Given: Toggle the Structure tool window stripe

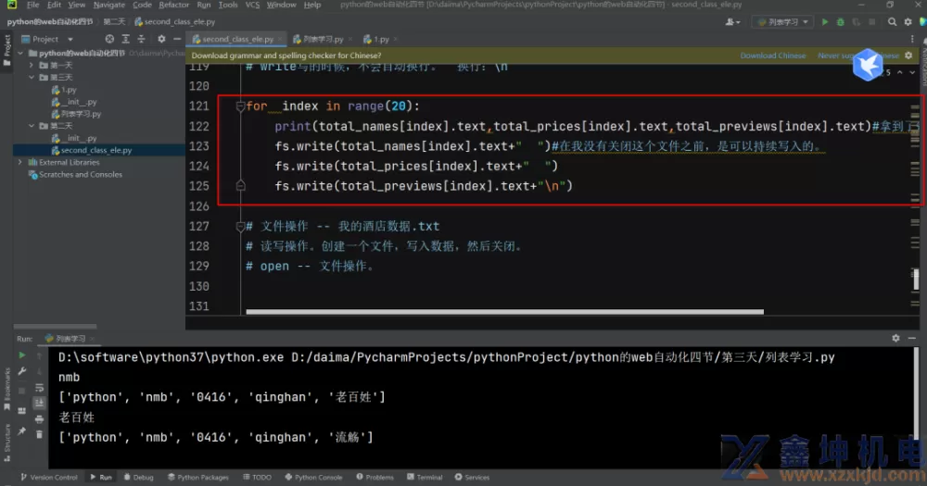Looking at the screenshot, I should click(6, 442).
